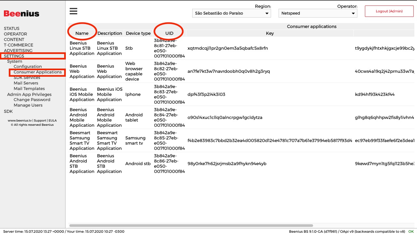This screenshot has height=235, width=417.
Task: Select key 98y0rke7h62jsrjmsb2a9fhykn94e4yb
Action: click(227, 164)
